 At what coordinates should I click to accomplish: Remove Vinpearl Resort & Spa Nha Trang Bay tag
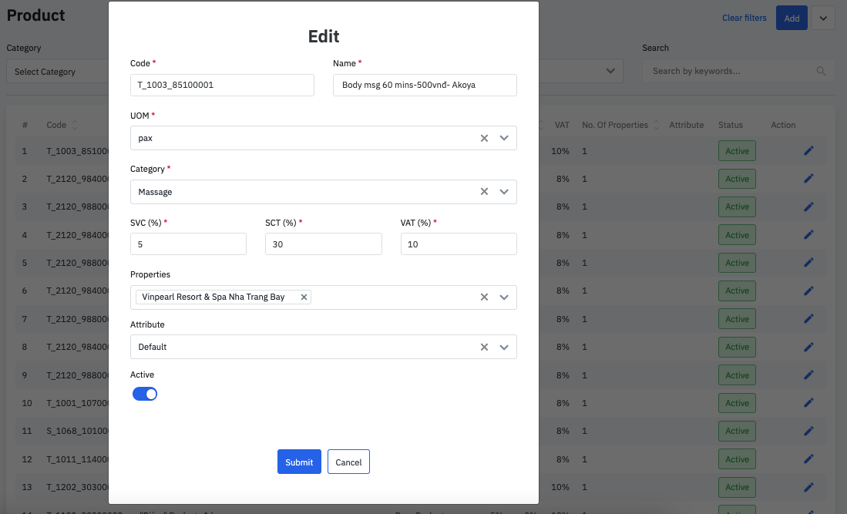(x=304, y=297)
